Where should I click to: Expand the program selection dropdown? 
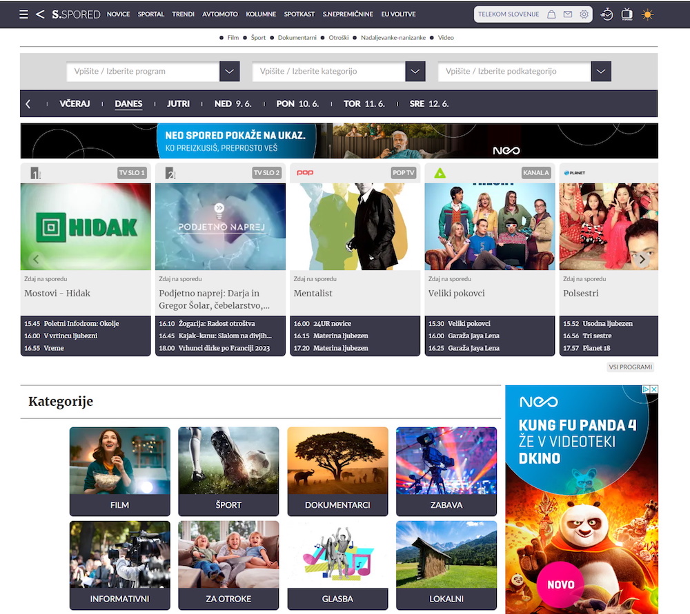tap(229, 71)
